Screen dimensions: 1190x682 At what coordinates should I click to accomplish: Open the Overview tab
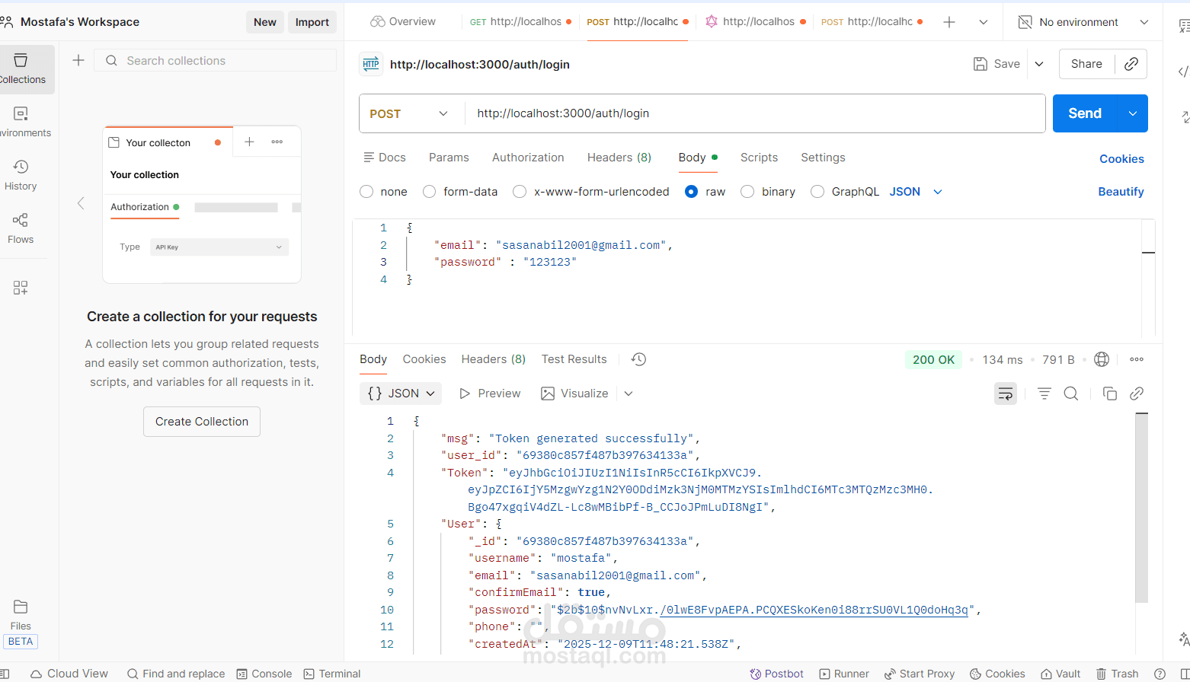tap(403, 22)
